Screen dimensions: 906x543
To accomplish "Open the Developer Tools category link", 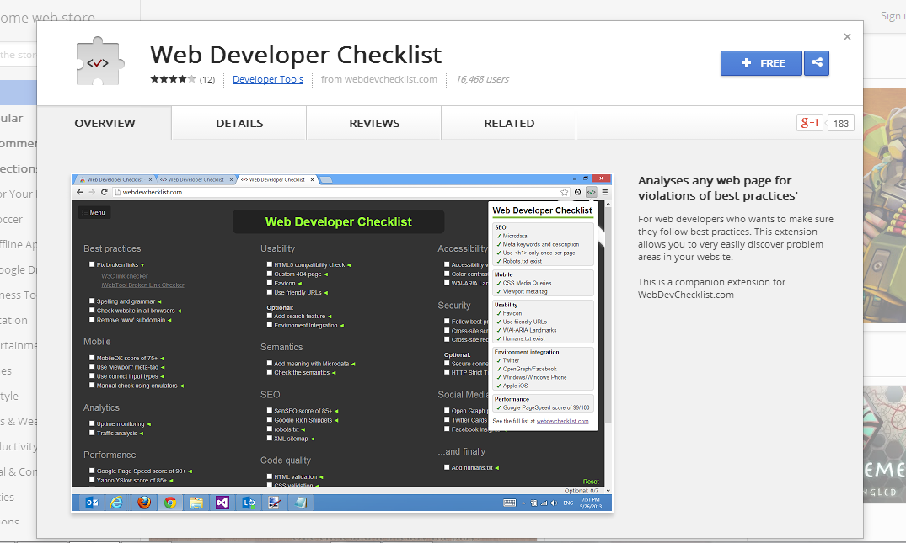I will 267,79.
